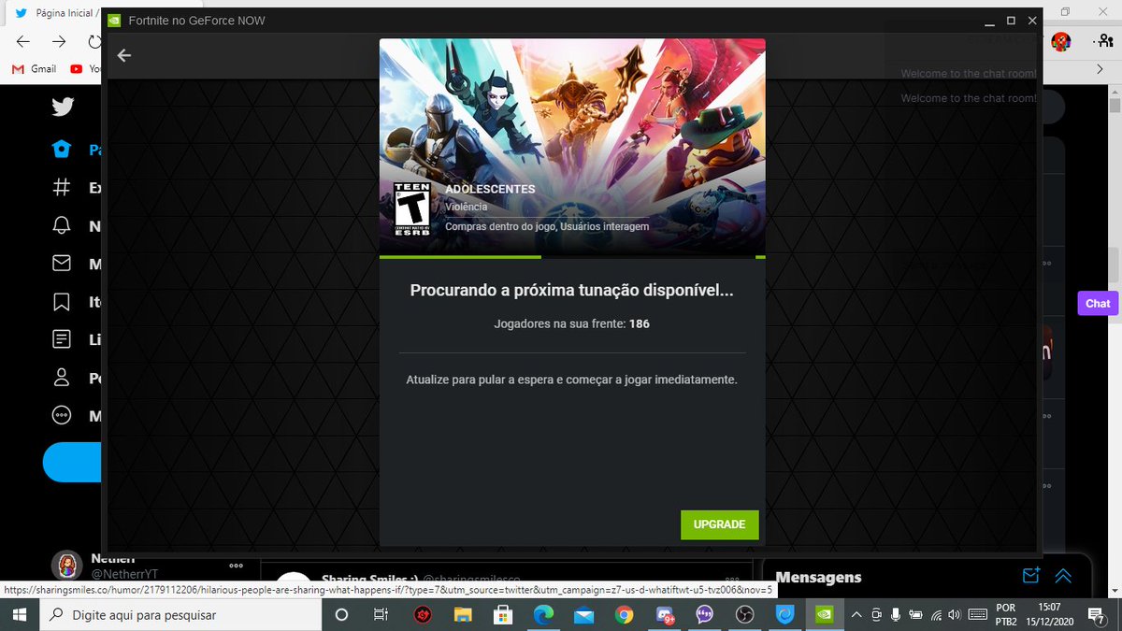Open Microsoft Edge from taskbar

coord(543,615)
